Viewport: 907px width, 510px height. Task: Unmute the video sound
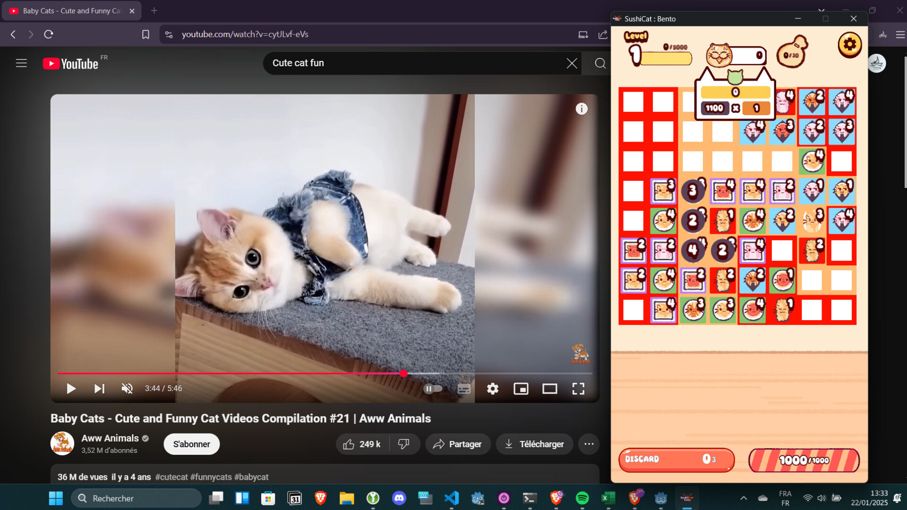click(x=126, y=388)
